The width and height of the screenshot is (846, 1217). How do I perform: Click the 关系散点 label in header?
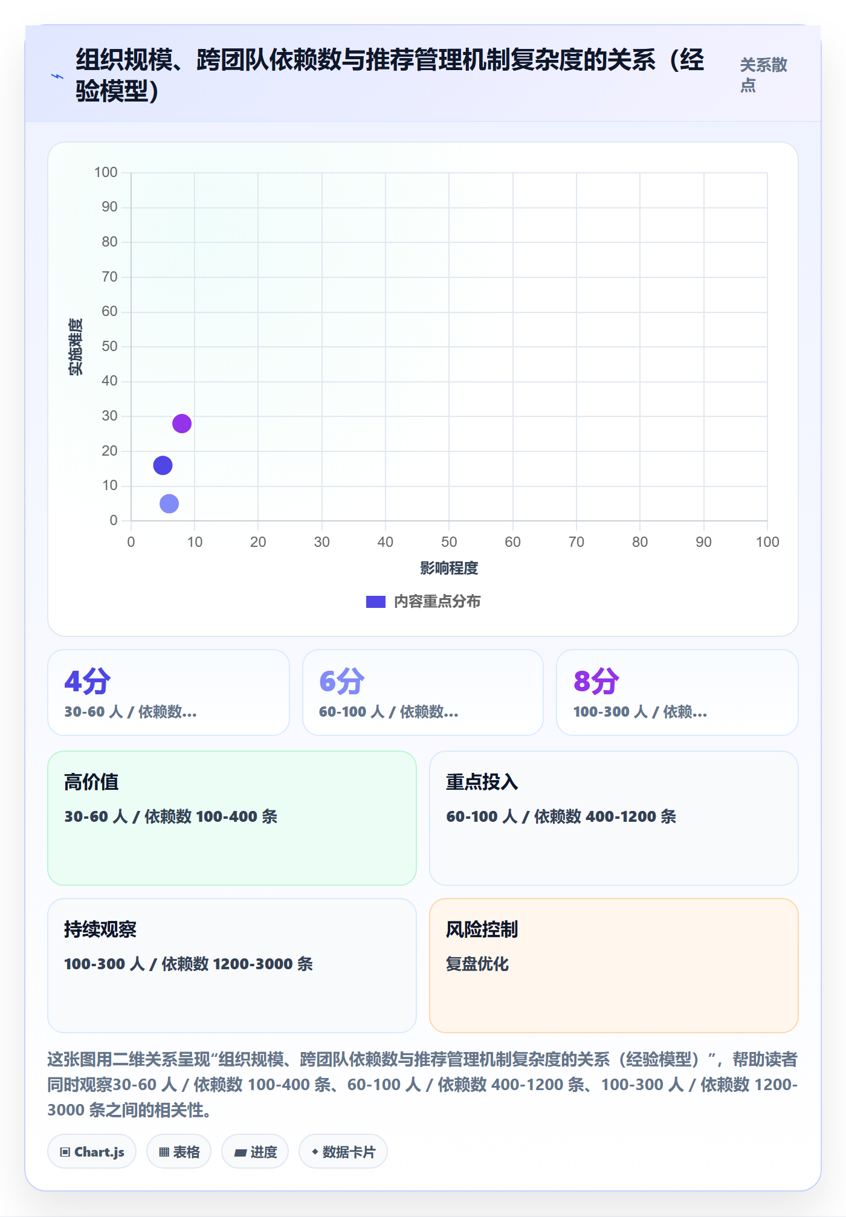point(763,75)
